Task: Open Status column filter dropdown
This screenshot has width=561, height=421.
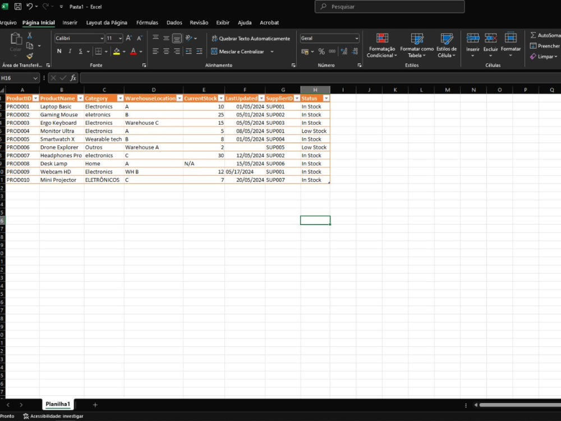Action: 326,98
